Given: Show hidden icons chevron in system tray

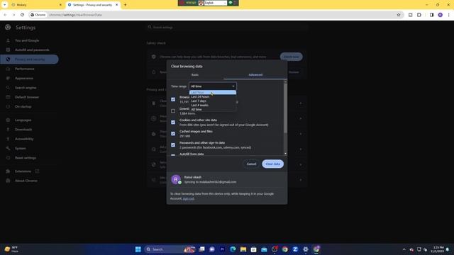Looking at the screenshot, I should coord(404,249).
